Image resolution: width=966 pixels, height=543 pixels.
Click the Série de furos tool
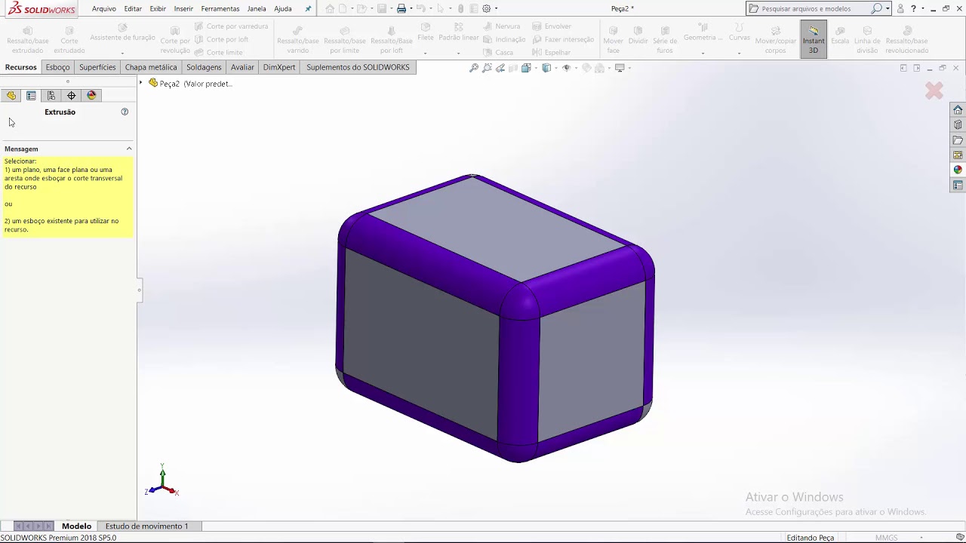[x=665, y=40]
